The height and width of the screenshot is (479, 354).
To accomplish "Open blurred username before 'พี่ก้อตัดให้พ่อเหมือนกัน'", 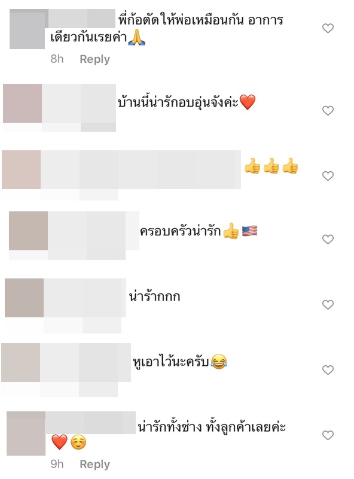I will click(81, 19).
